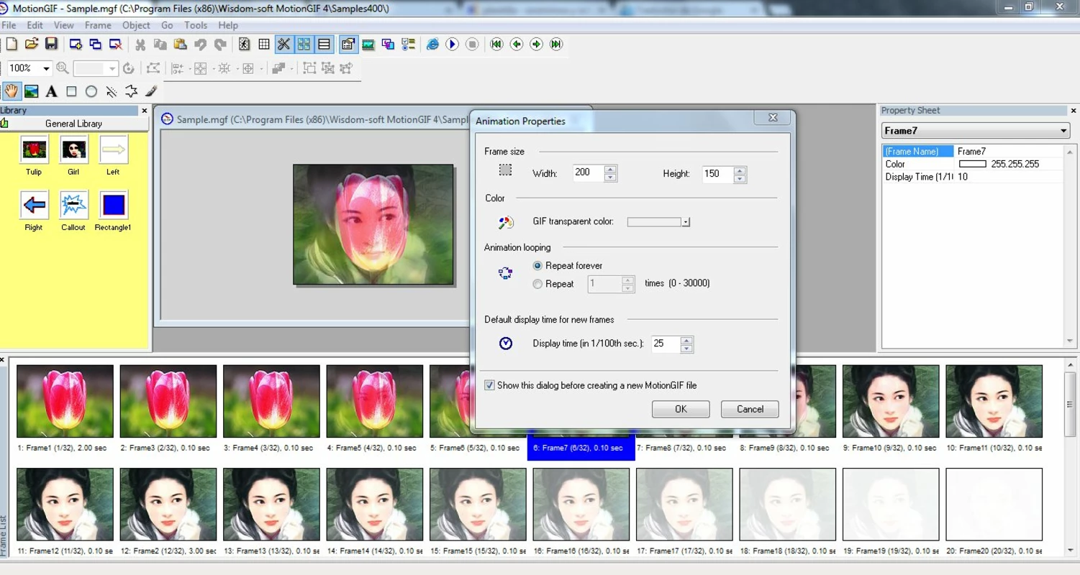Select the Repeat forever radio button
This screenshot has width=1080, height=575.
tap(537, 266)
